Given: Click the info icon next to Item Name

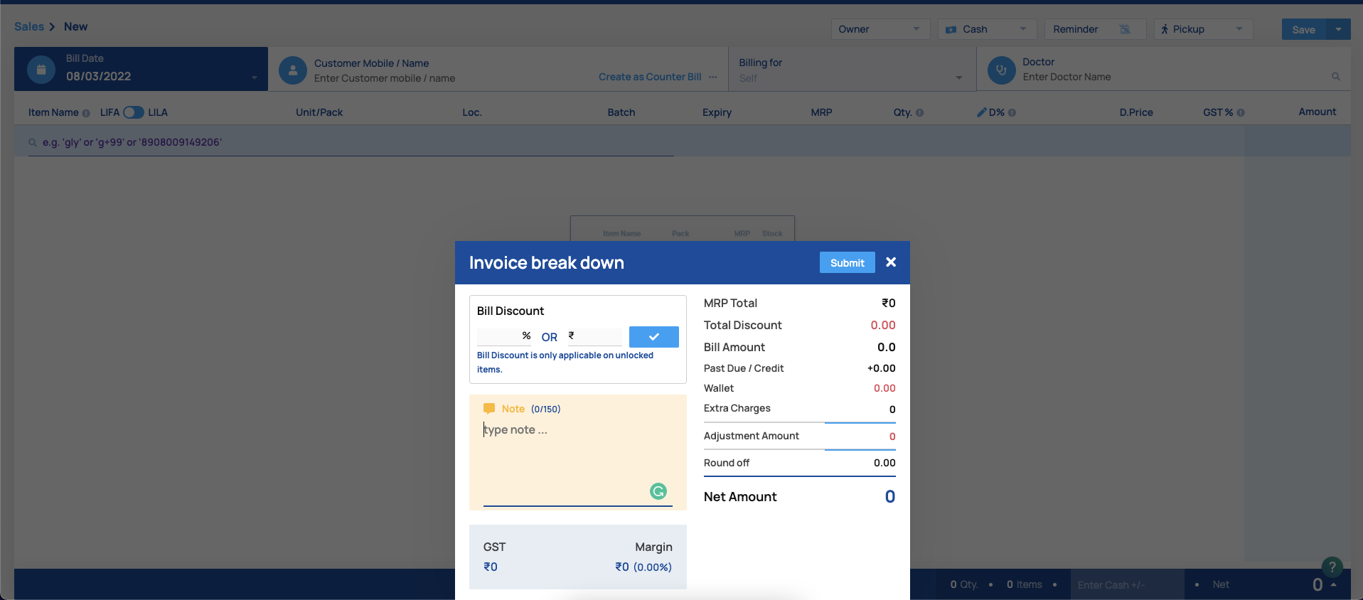Looking at the screenshot, I should (86, 113).
